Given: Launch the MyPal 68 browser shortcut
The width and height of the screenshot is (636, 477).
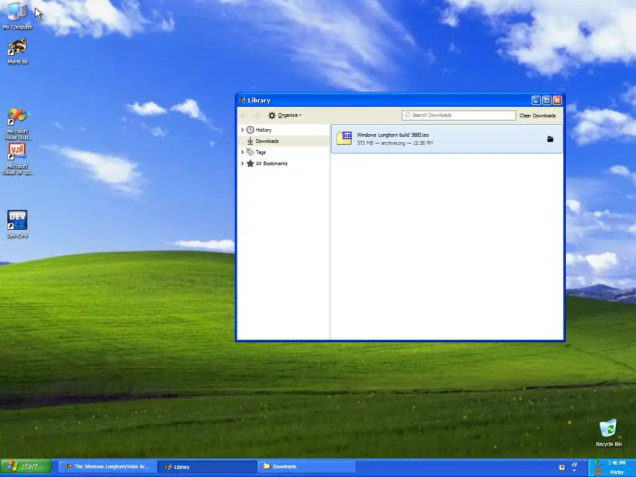Looking at the screenshot, I should tap(17, 51).
